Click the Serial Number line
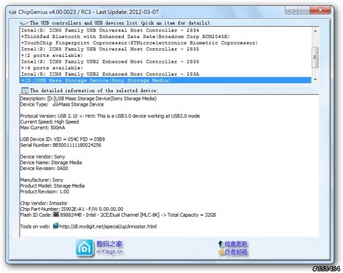 point(61,145)
